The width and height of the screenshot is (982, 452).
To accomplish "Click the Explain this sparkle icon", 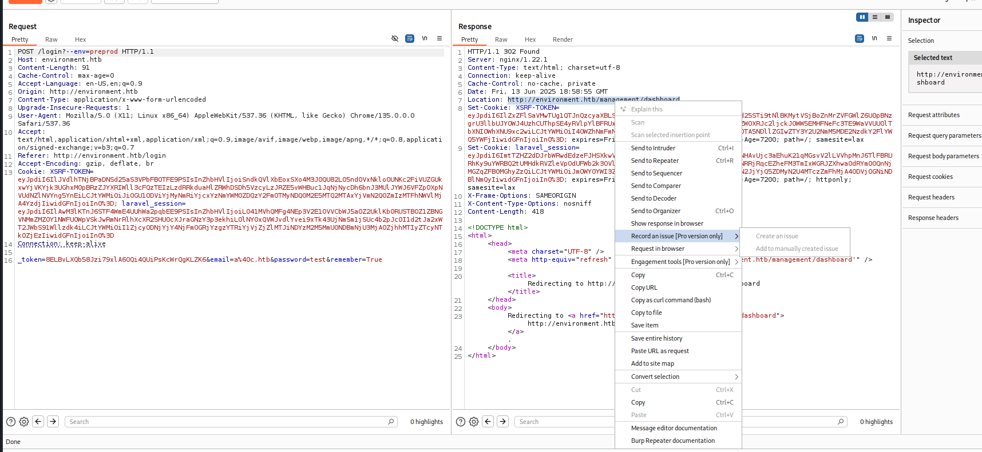I will pos(623,109).
